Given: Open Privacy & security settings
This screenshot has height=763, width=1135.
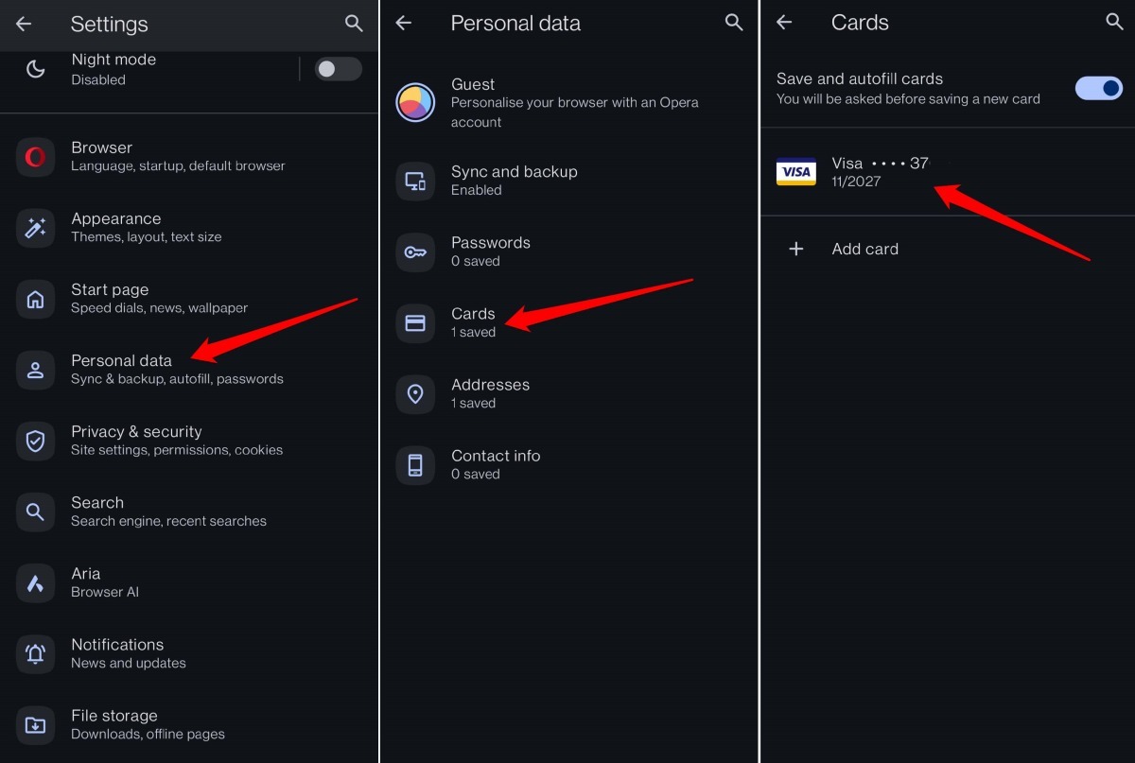Looking at the screenshot, I should 189,441.
